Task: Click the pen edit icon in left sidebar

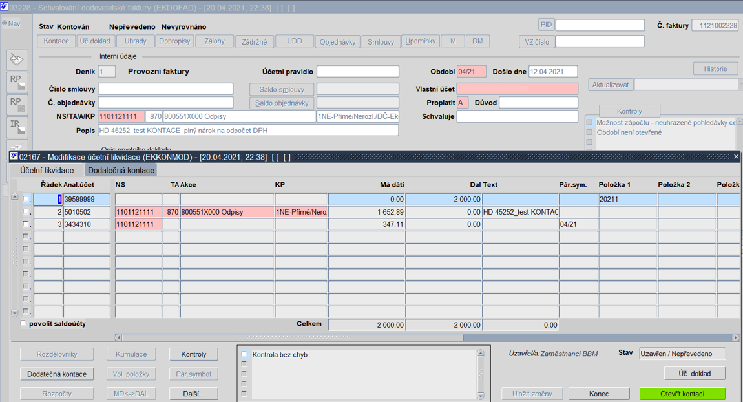Action: pyautogui.click(x=17, y=60)
